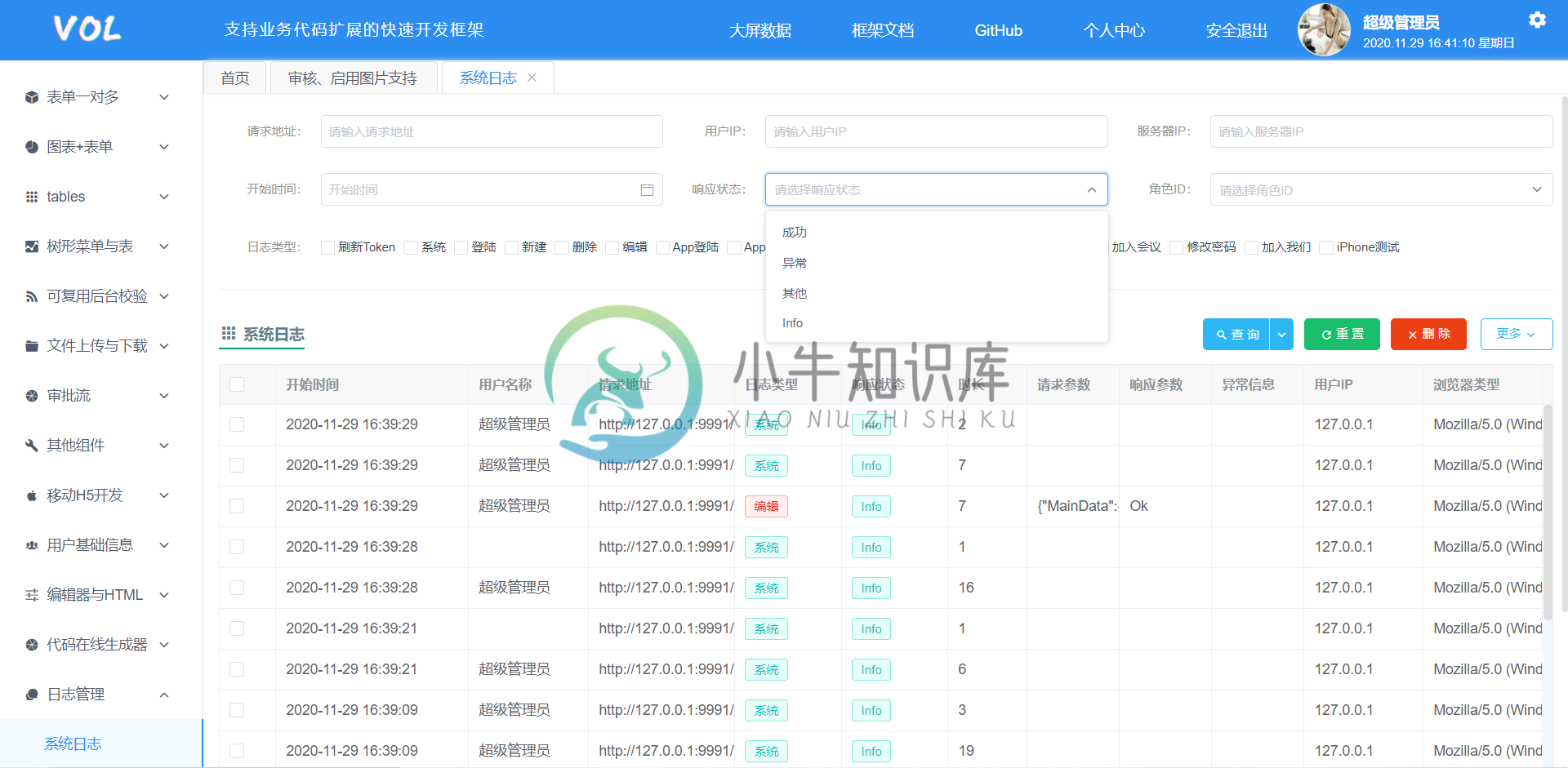Screen dimensions: 1568x768
Task: Click the 图表+表单 pie icon
Action: point(32,147)
